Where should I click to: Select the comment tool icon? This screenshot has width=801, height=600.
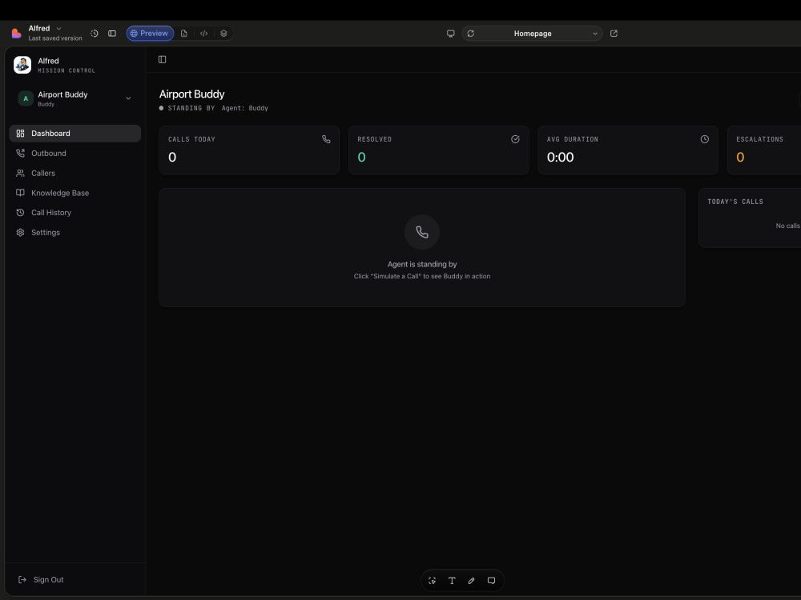(x=492, y=581)
